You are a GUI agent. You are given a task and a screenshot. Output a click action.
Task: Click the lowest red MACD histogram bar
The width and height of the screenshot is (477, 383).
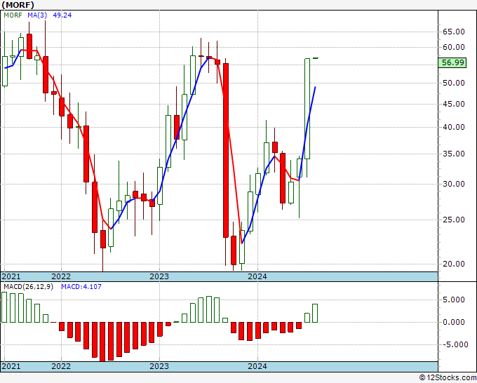pos(102,342)
